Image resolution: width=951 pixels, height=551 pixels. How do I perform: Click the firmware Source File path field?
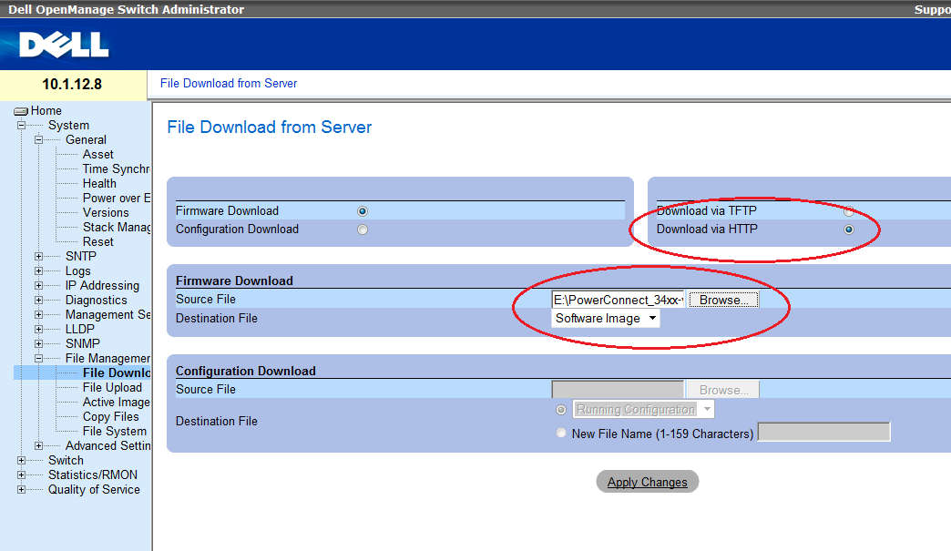[618, 300]
